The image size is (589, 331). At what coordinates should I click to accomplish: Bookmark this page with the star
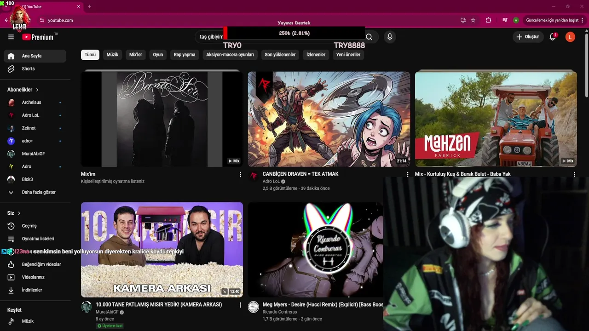[x=473, y=20]
